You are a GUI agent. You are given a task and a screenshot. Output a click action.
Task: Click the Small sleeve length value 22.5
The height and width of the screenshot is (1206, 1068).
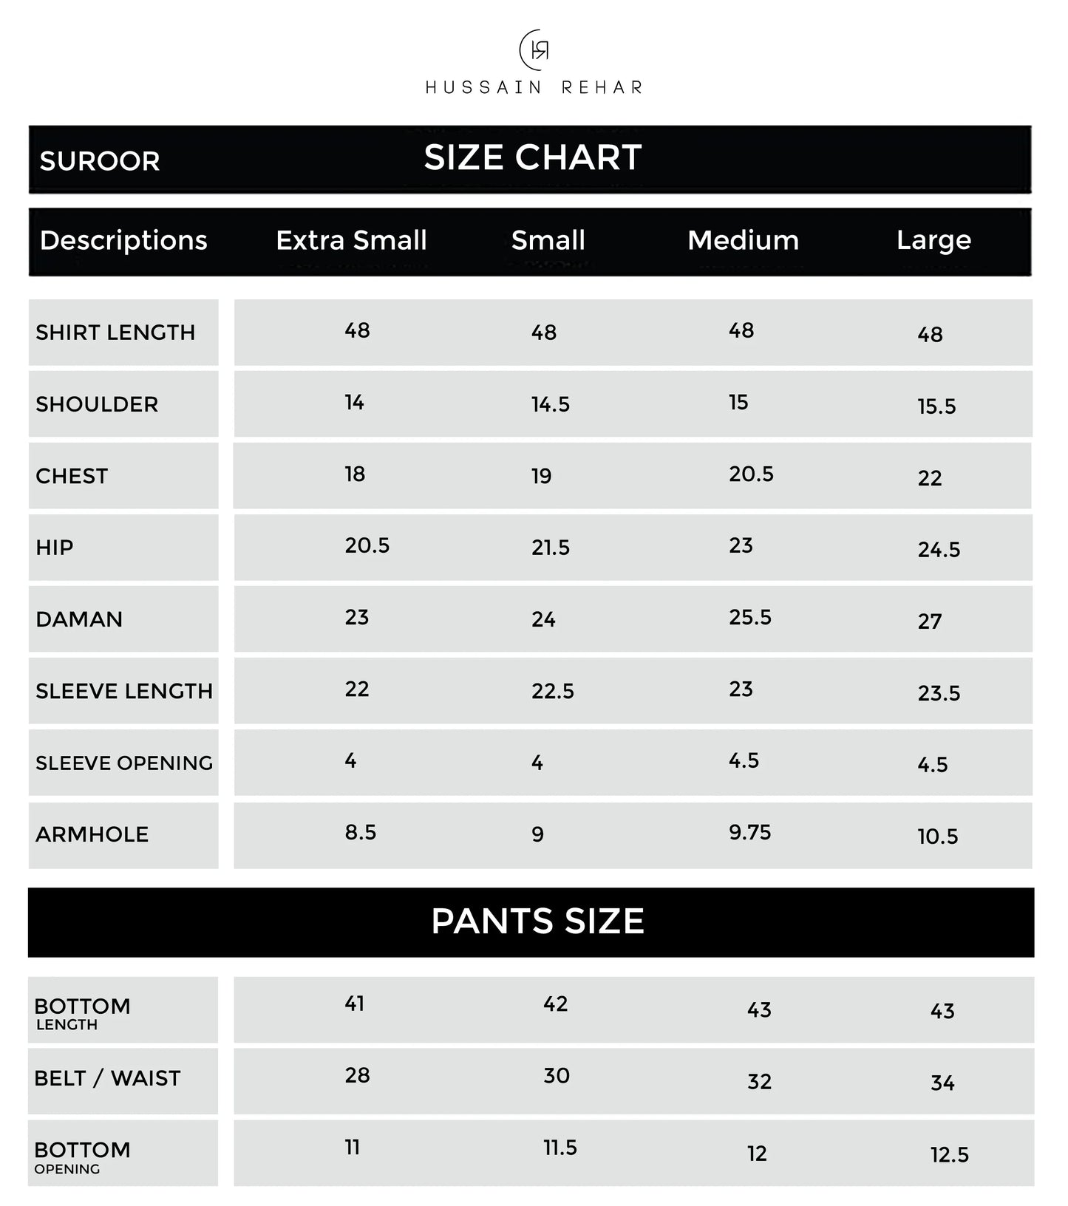click(552, 691)
